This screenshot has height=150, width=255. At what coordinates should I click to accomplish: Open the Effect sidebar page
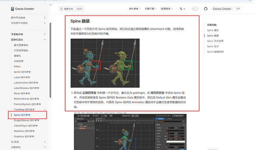(17, 67)
